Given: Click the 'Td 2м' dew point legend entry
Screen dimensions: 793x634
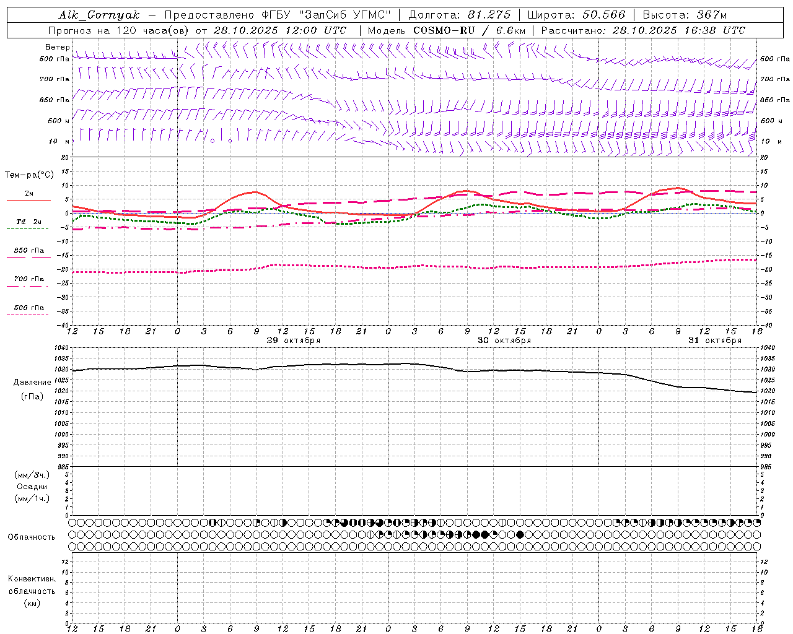Looking at the screenshot, I should pos(29,222).
